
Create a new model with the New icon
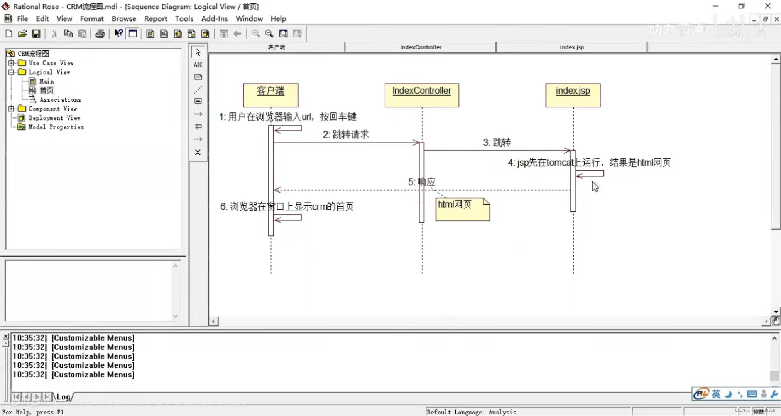(x=8, y=34)
